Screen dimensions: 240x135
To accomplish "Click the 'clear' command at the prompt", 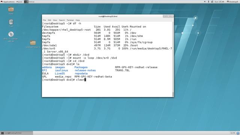I will coord(80,80).
